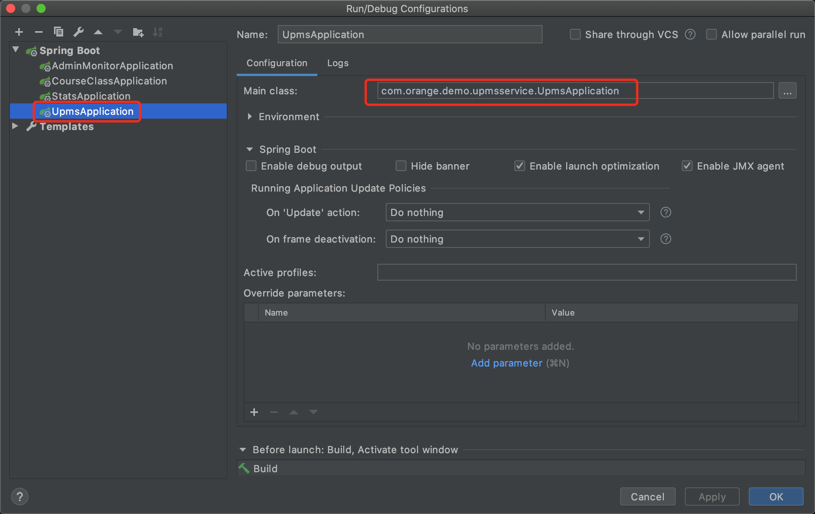Uncheck Enable JMX agent
Viewport: 815px width, 514px height.
coord(687,166)
